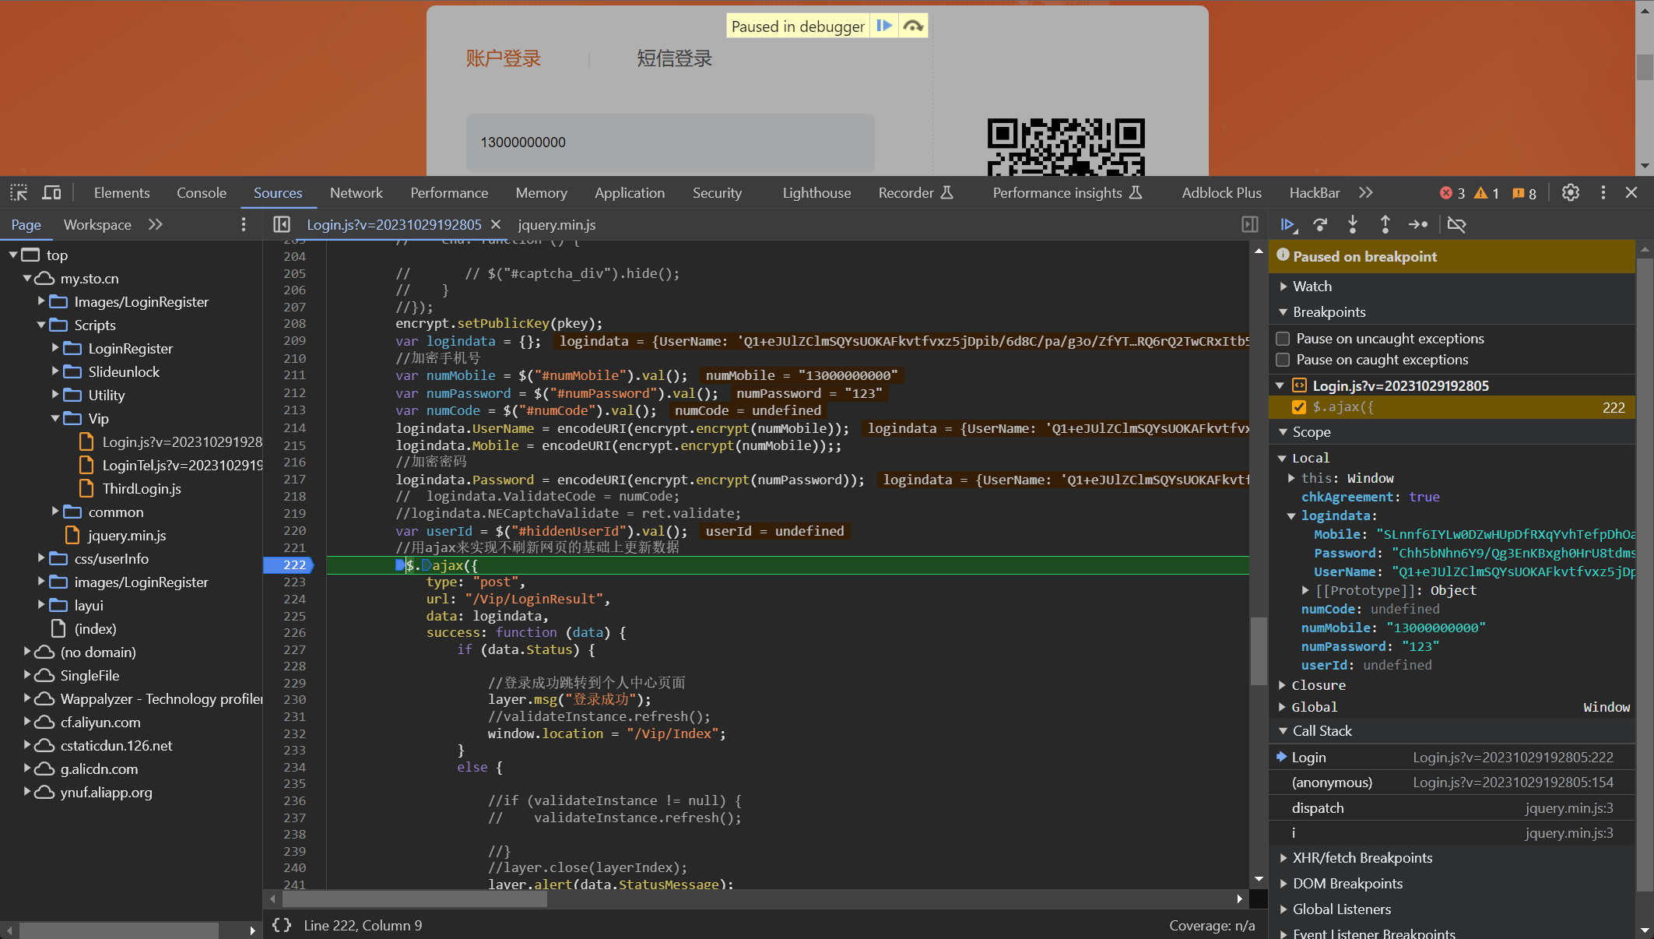Switch to jquery.min.js editor tab
The image size is (1654, 939).
click(x=557, y=224)
